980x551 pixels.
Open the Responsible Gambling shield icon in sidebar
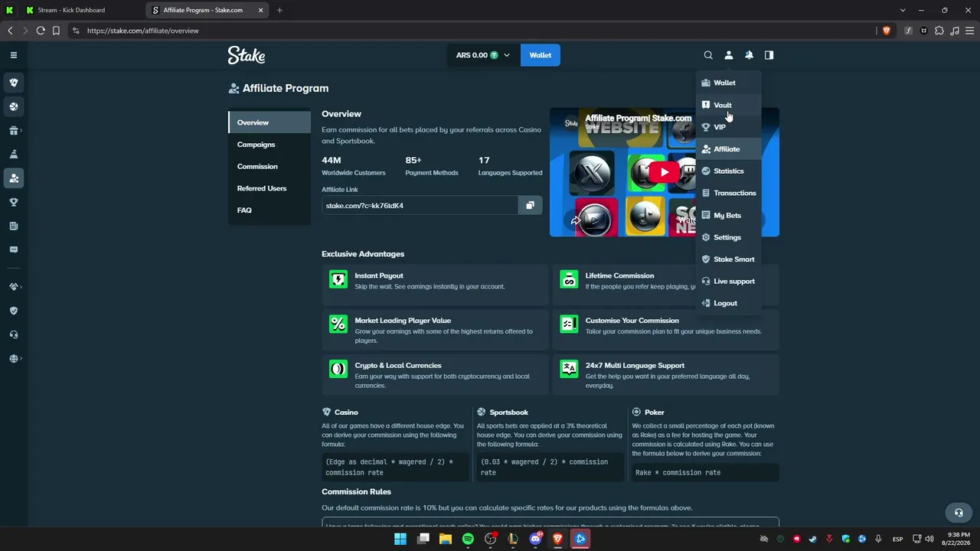tap(13, 311)
